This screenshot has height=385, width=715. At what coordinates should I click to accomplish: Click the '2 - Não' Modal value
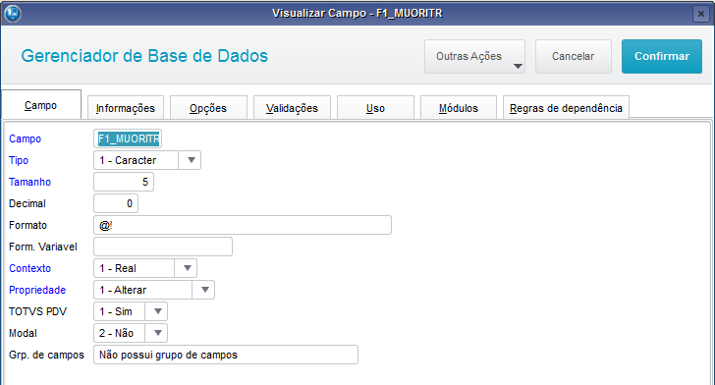[x=116, y=333]
